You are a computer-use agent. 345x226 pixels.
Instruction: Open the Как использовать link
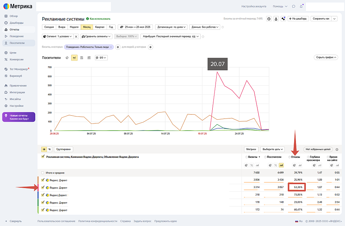click(99, 19)
